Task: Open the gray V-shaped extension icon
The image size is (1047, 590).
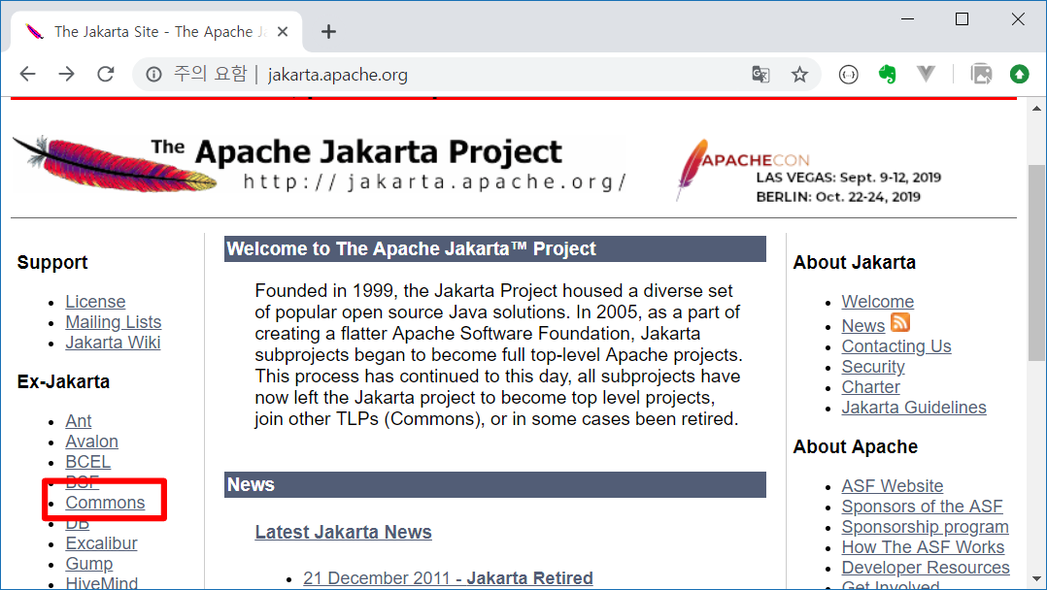Action: [926, 74]
